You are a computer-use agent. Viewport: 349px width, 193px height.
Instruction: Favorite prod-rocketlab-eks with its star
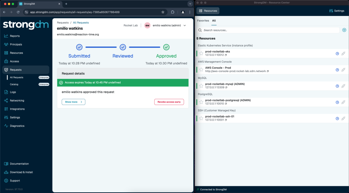(x=201, y=53)
